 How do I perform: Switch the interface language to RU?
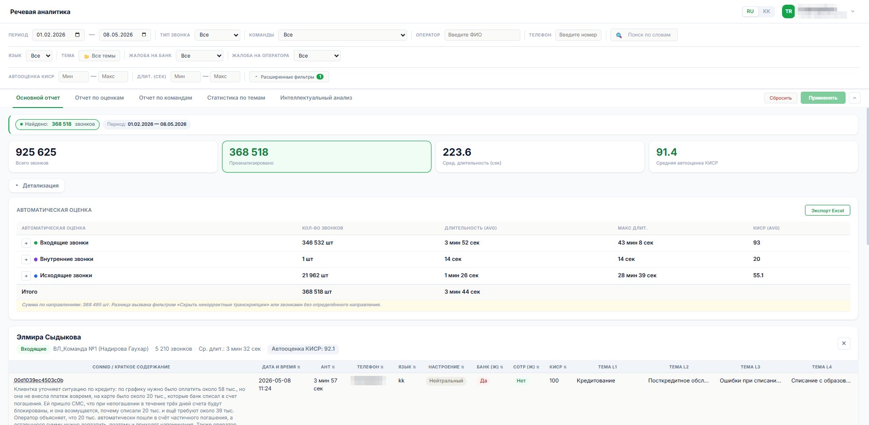tap(750, 12)
